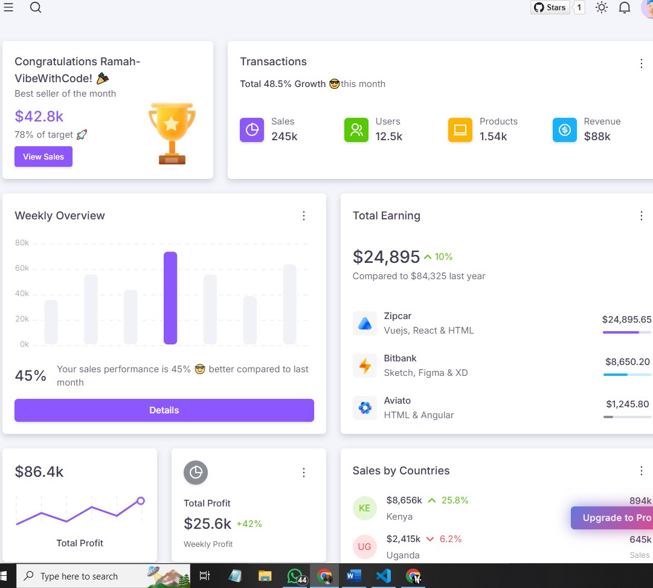Click the Windows taskbar search box
This screenshot has height=588, width=653.
coord(103,576)
